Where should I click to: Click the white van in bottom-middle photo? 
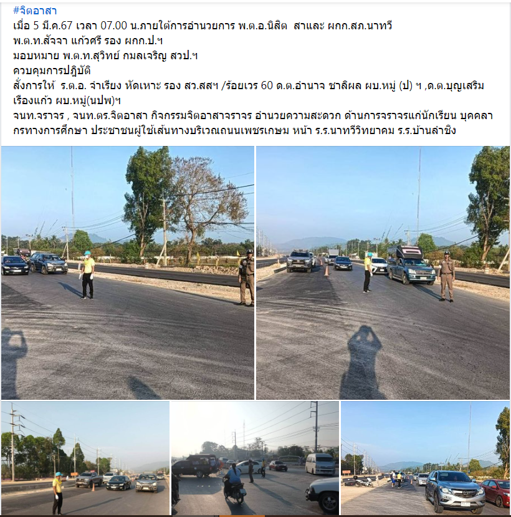320,464
